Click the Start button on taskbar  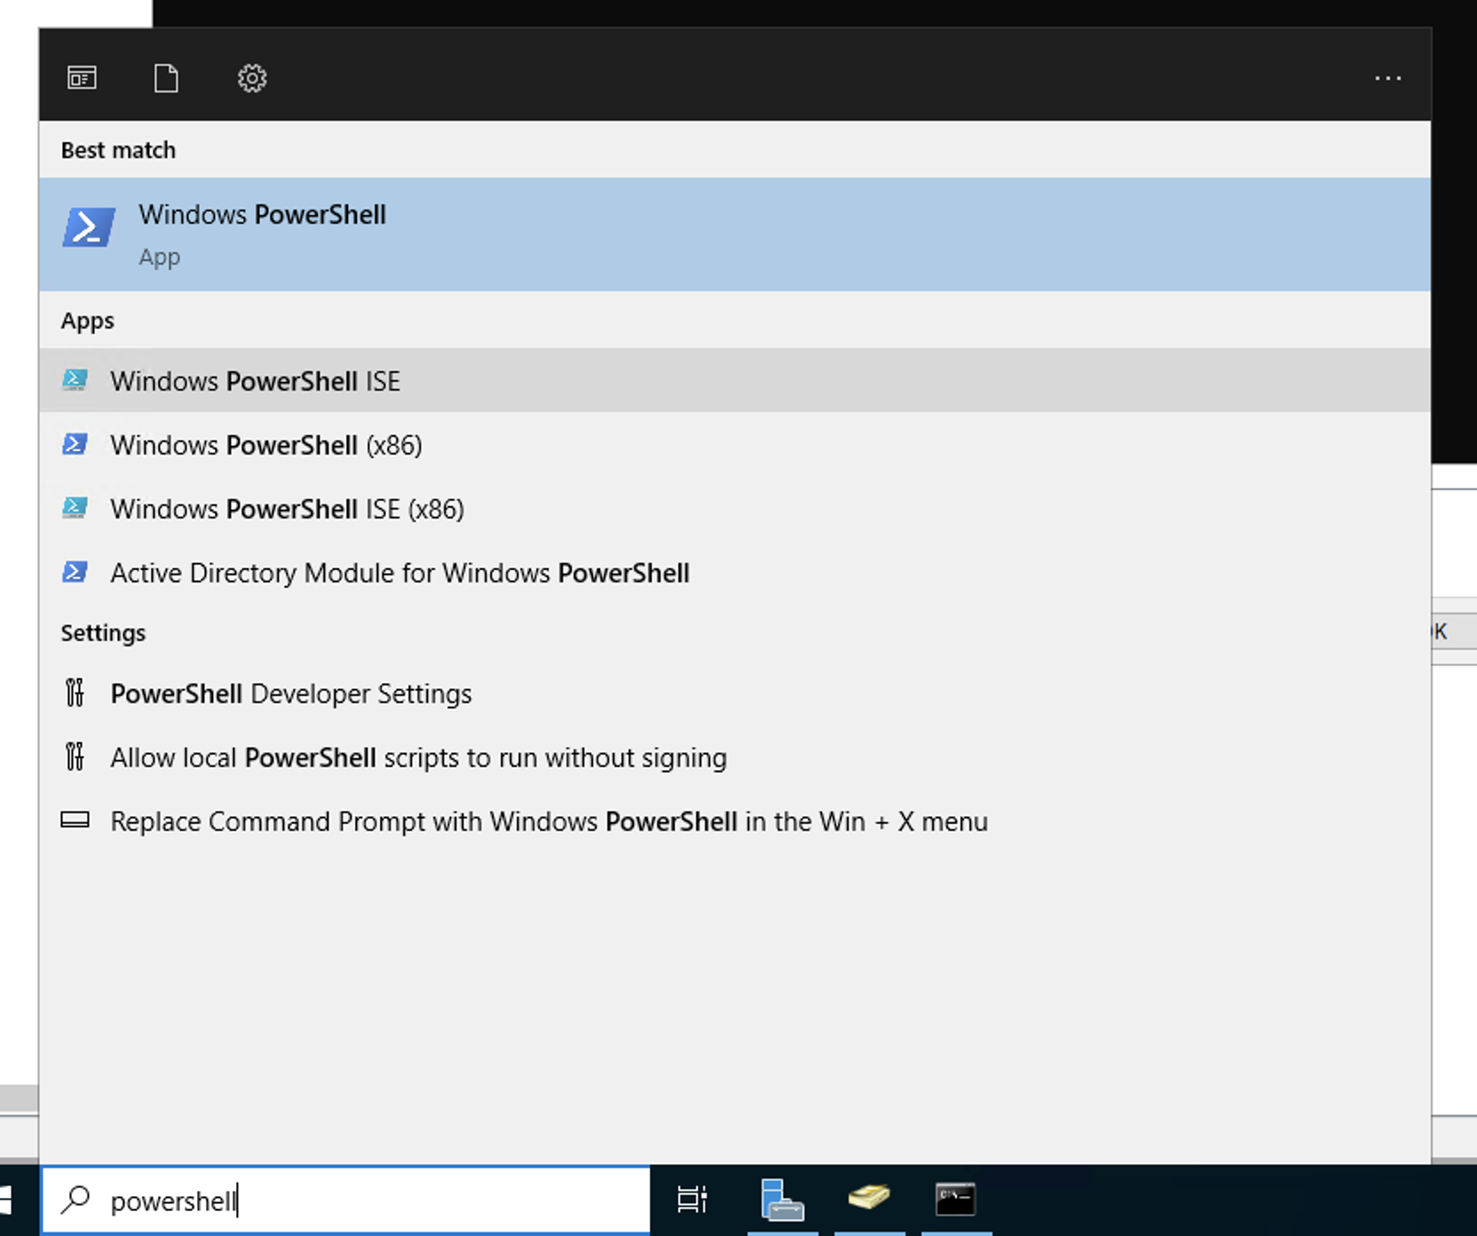pyautogui.click(x=7, y=1200)
